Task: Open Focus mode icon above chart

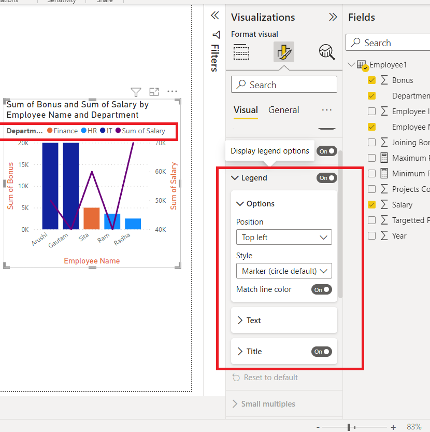Action: [x=154, y=91]
